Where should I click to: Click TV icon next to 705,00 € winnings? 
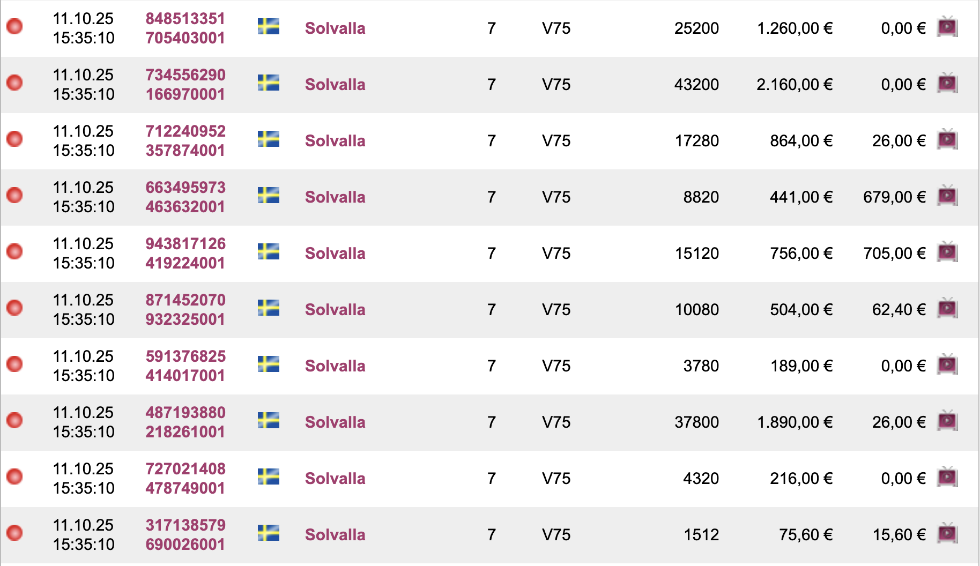point(947,252)
